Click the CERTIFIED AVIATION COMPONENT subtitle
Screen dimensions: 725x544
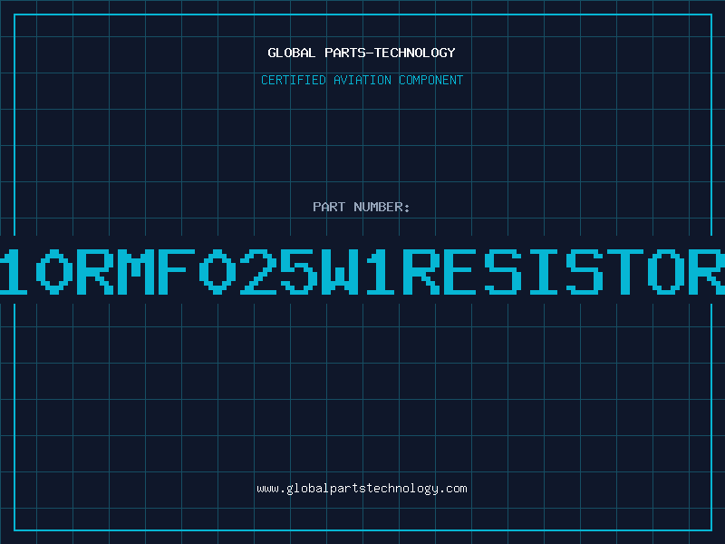(x=362, y=80)
